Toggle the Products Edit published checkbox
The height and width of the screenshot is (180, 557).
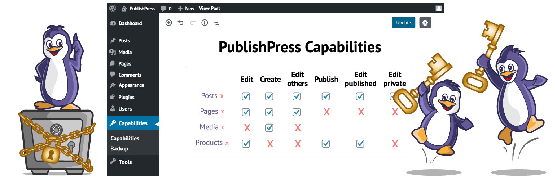(360, 144)
